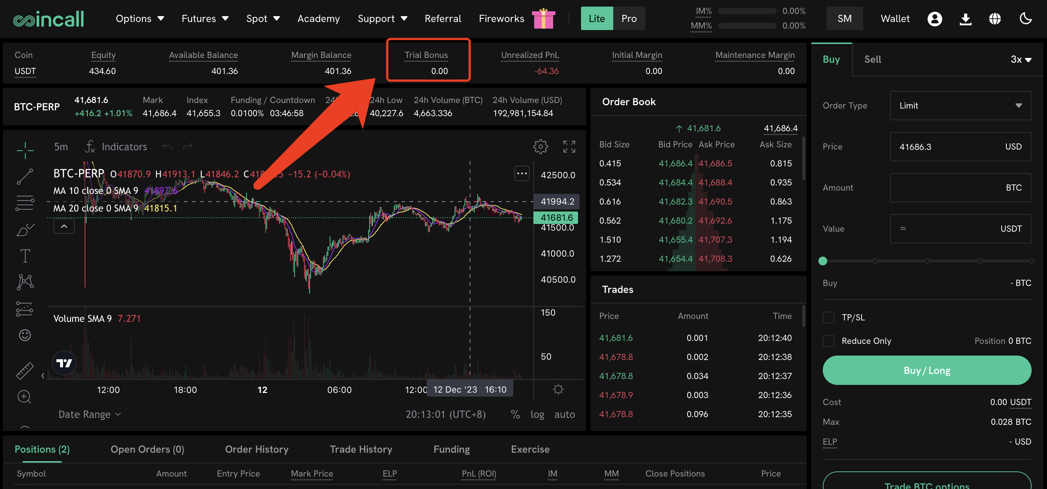The width and height of the screenshot is (1047, 489).
Task: Focus the Value USDT input field
Action: (x=960, y=229)
